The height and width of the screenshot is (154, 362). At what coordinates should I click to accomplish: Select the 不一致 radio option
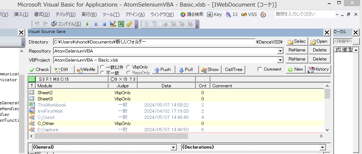point(102,73)
